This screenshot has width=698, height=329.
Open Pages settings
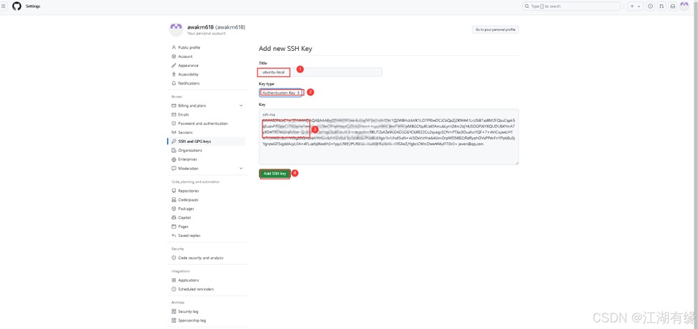click(x=184, y=227)
